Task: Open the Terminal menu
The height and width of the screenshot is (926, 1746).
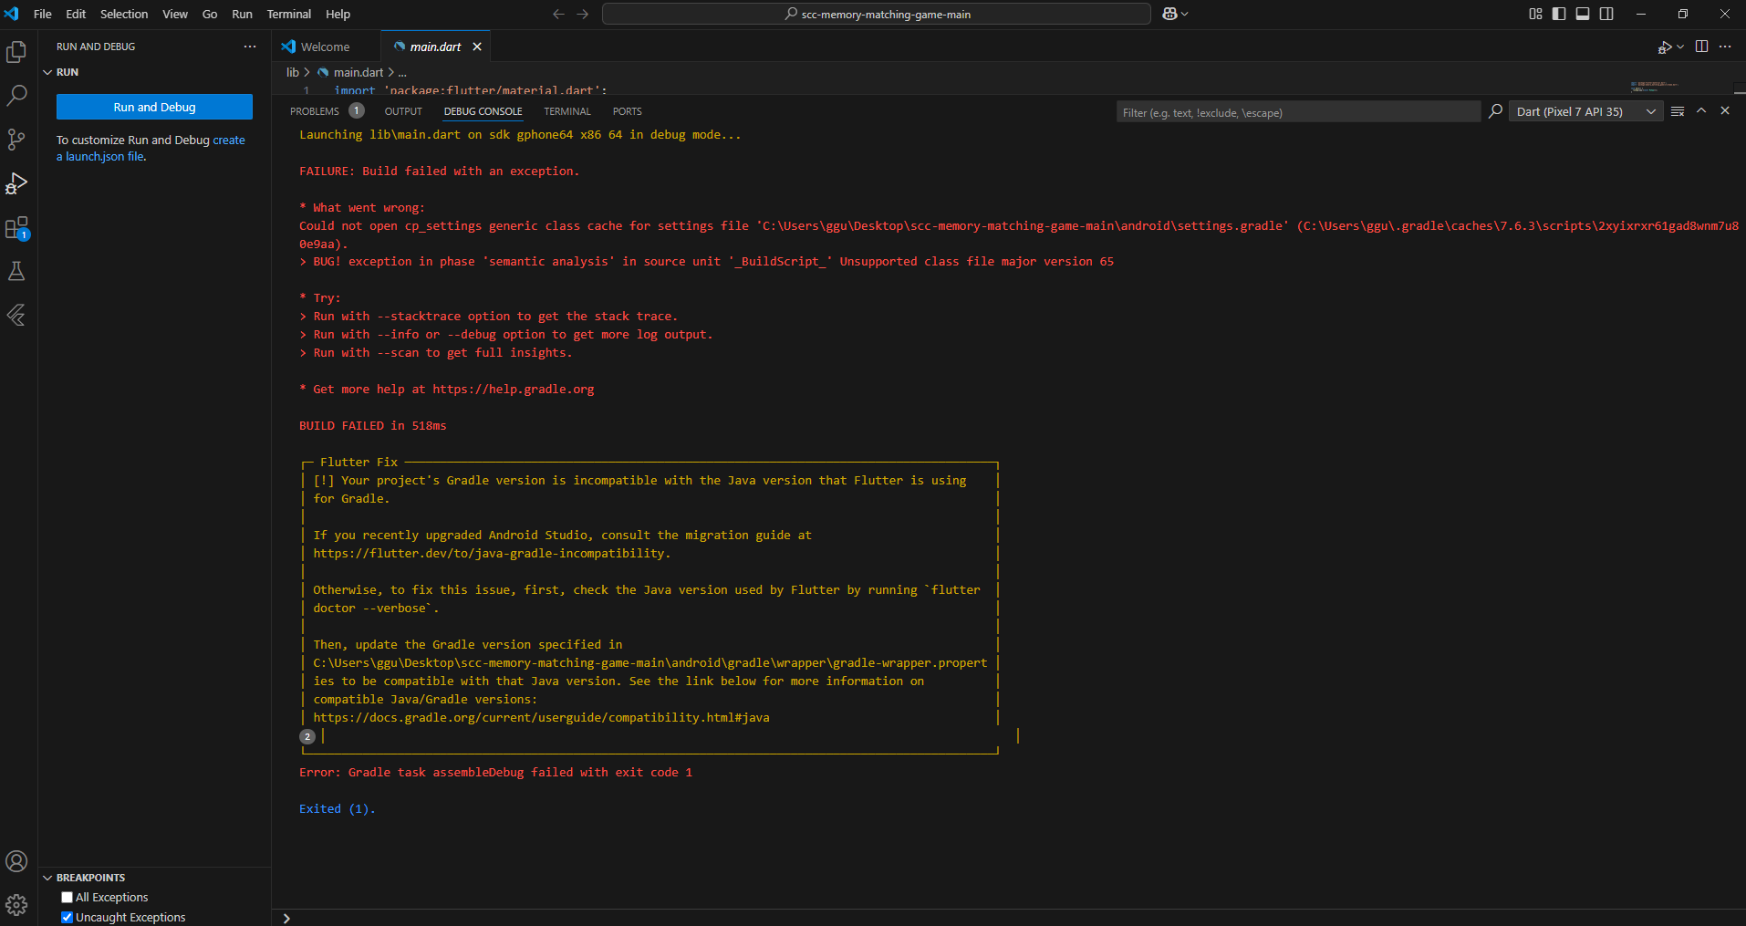Action: pyautogui.click(x=289, y=14)
